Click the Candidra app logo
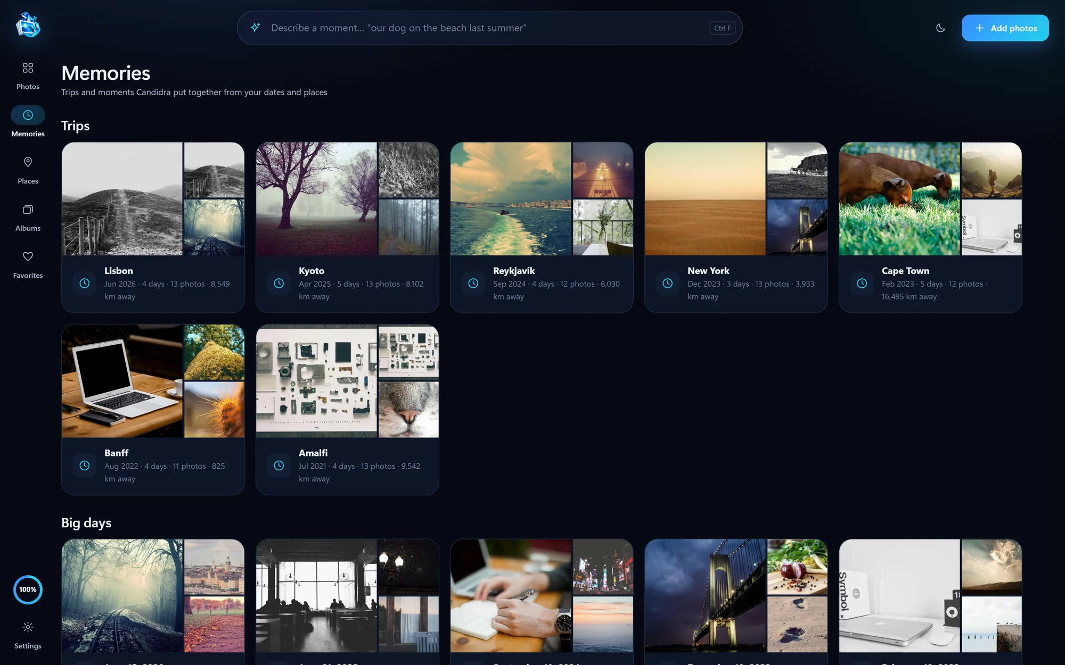Screen dimensions: 1065x665 click(x=28, y=25)
